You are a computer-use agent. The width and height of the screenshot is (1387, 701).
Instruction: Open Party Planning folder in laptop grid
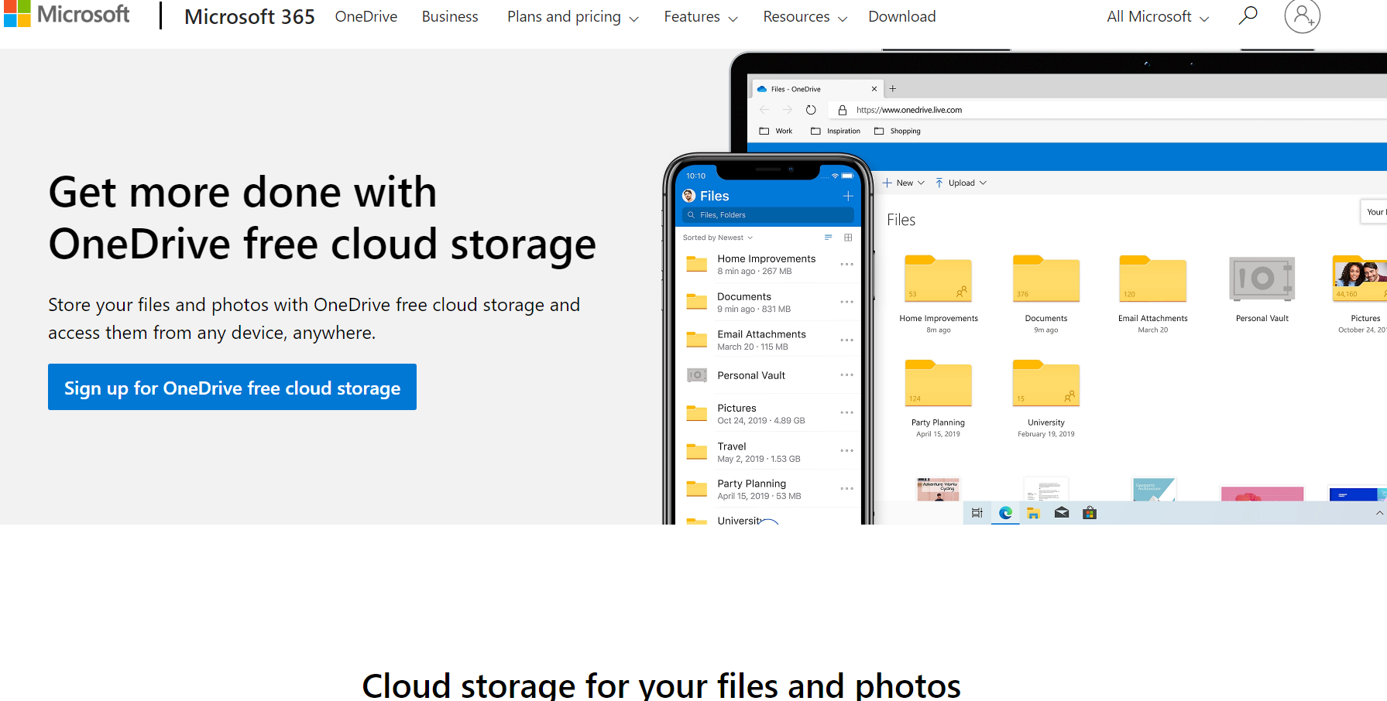pos(939,383)
